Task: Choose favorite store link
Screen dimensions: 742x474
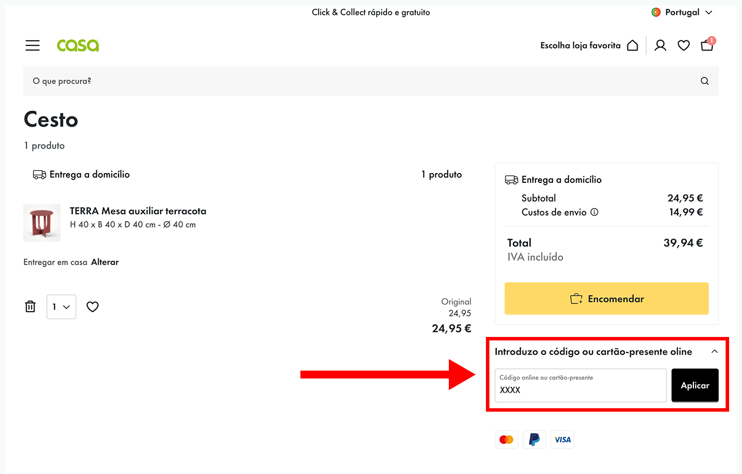Action: tap(588, 45)
